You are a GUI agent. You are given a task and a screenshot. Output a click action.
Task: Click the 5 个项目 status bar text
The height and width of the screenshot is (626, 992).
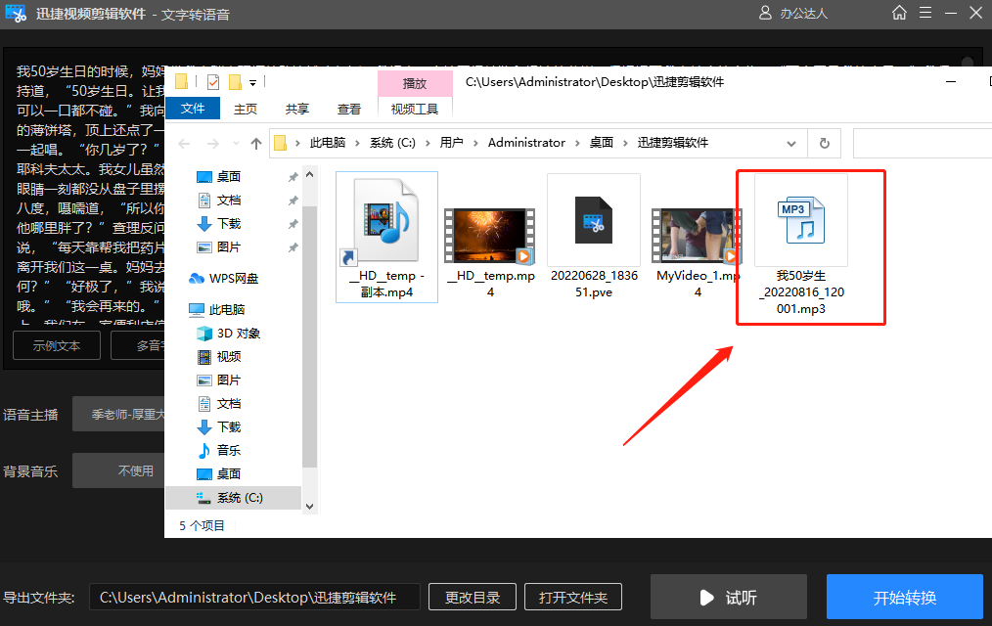(x=202, y=525)
